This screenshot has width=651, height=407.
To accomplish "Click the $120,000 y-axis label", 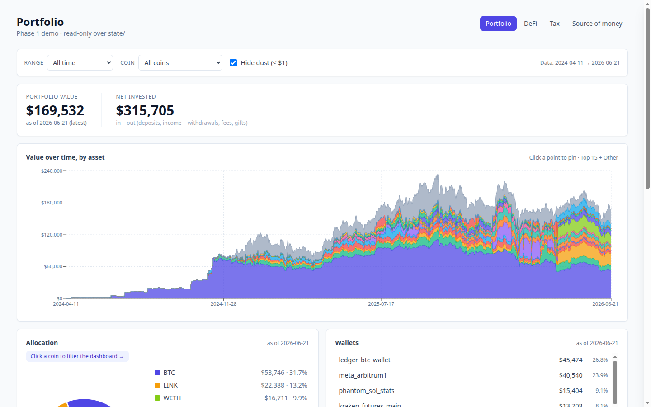I will [52, 235].
